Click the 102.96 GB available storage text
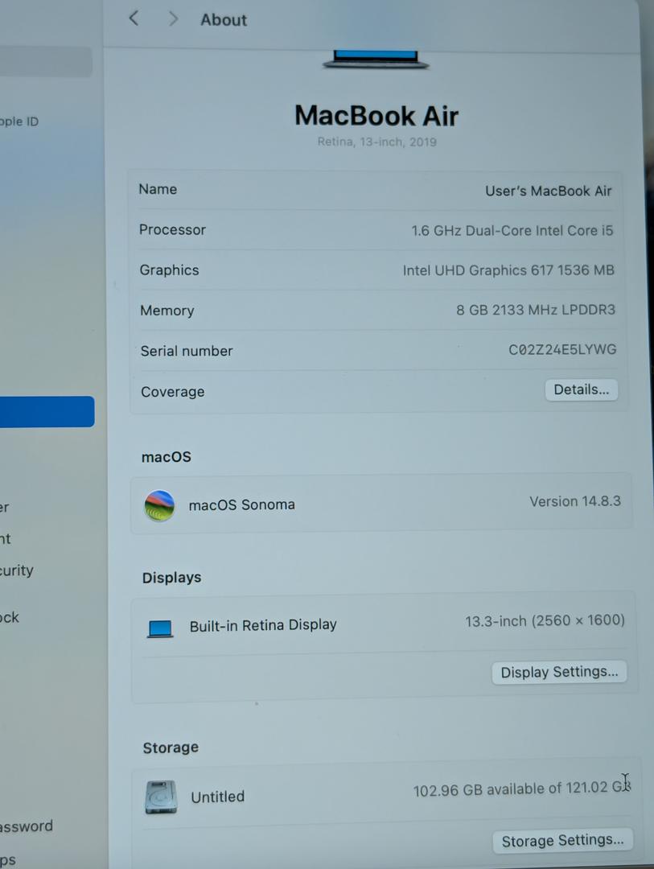Screen dimensions: 654x869 pyautogui.click(x=521, y=789)
